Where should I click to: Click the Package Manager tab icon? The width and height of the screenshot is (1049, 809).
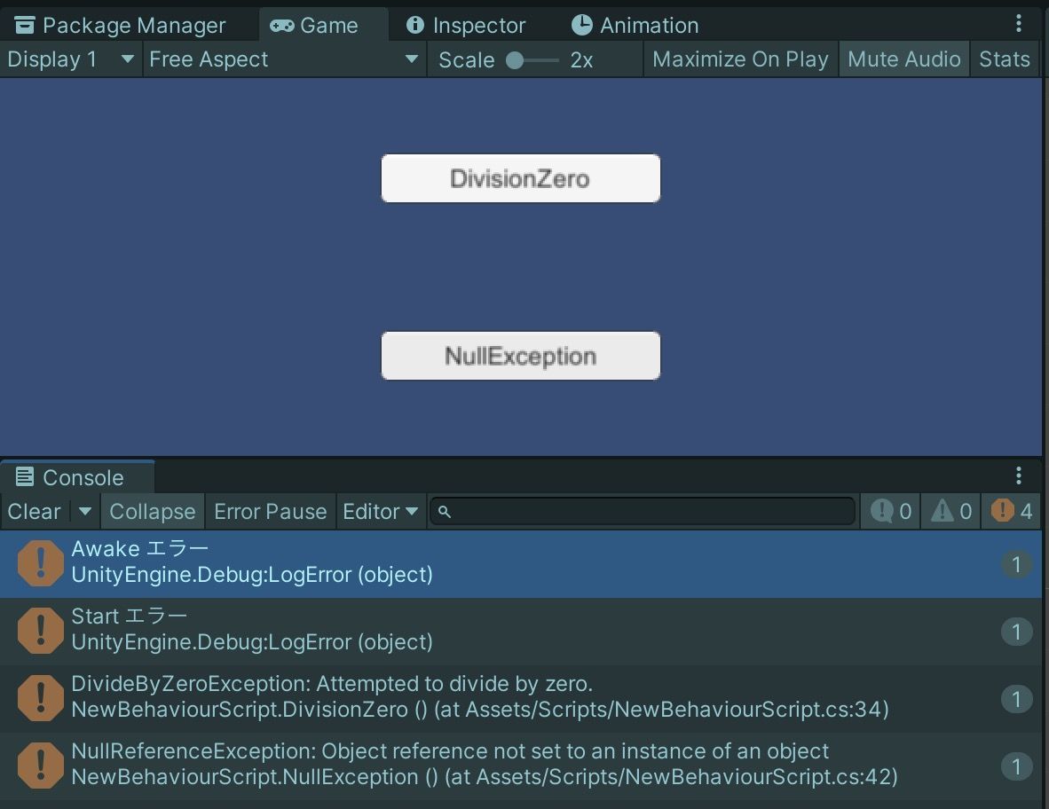tap(23, 24)
